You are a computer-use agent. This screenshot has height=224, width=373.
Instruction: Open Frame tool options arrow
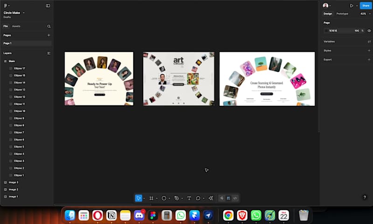tap(157, 198)
